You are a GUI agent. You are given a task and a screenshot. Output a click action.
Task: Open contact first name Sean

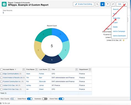tap(28, 74)
